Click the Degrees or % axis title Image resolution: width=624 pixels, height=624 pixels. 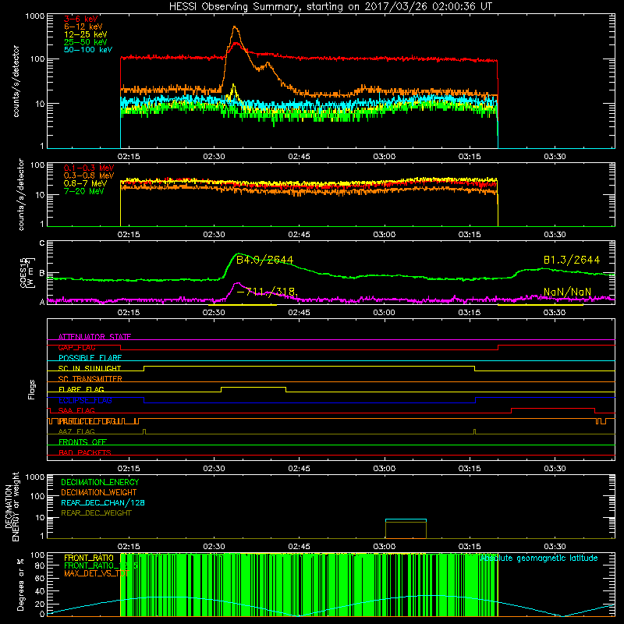(x=21, y=584)
